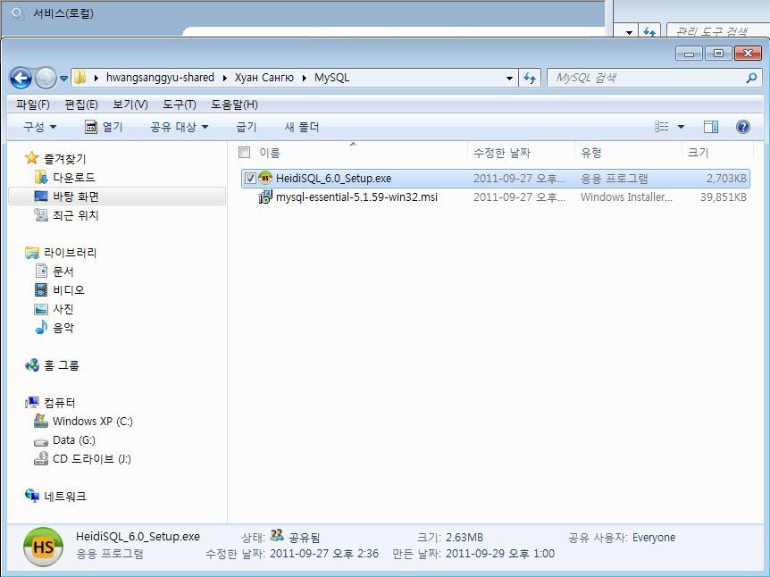Screen dimensions: 770x577
Task: Uncheck the HeidiSQL_6.0_Setup.exe checkbox
Action: pyautogui.click(x=250, y=178)
